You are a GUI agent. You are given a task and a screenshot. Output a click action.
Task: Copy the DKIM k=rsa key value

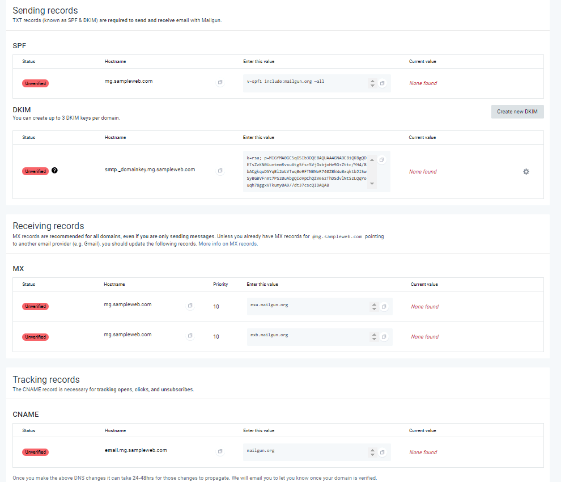point(382,159)
